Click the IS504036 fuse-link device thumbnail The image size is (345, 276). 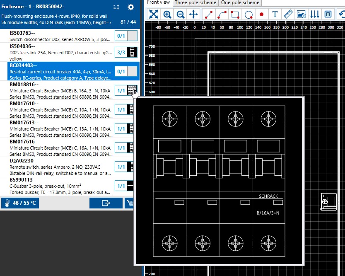[x=132, y=53]
